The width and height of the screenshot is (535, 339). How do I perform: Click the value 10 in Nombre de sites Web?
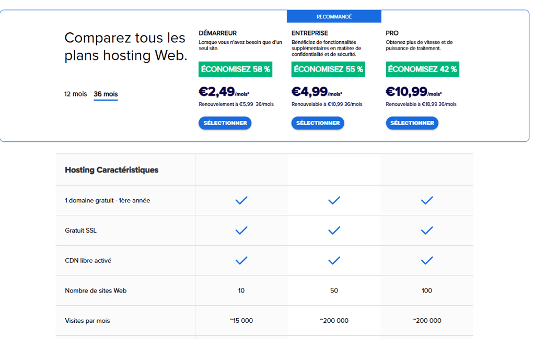point(241,290)
